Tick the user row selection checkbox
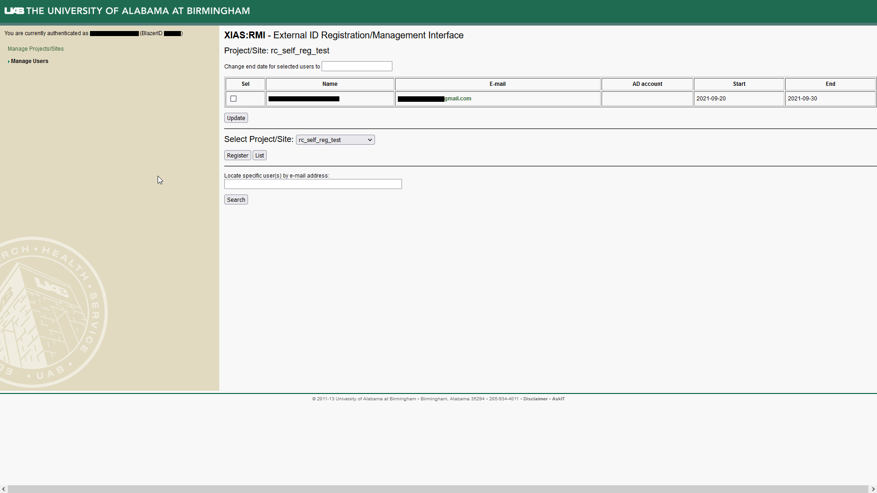Screen dimensions: 877x493 coord(233,99)
